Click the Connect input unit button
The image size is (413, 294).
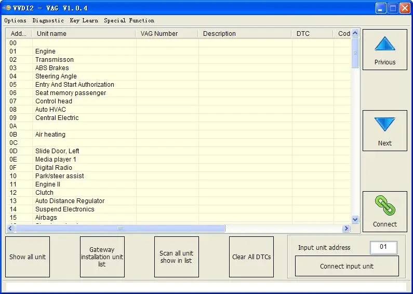click(x=347, y=266)
